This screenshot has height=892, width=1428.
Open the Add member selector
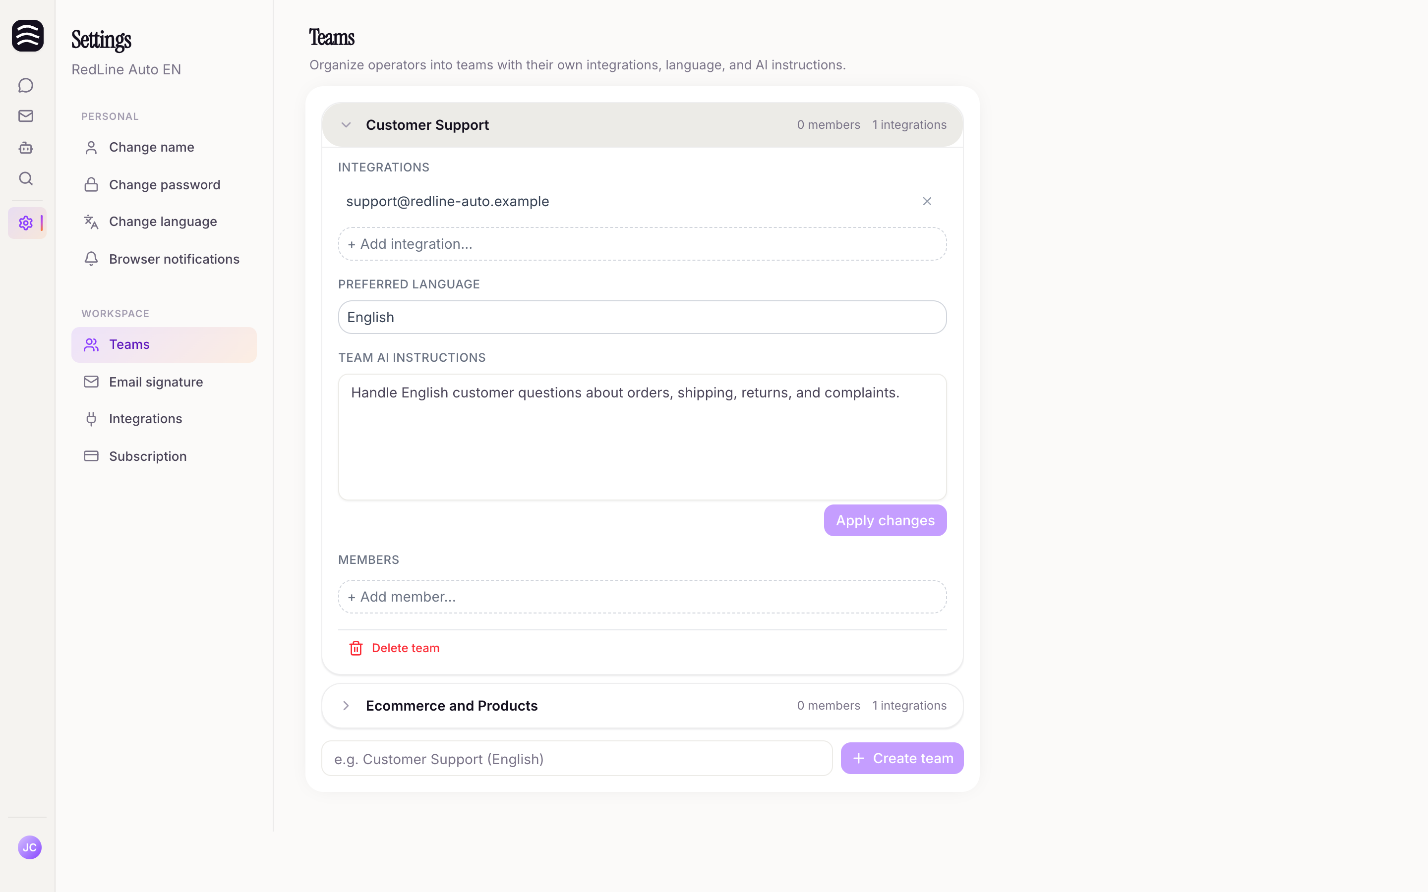pyautogui.click(x=642, y=597)
